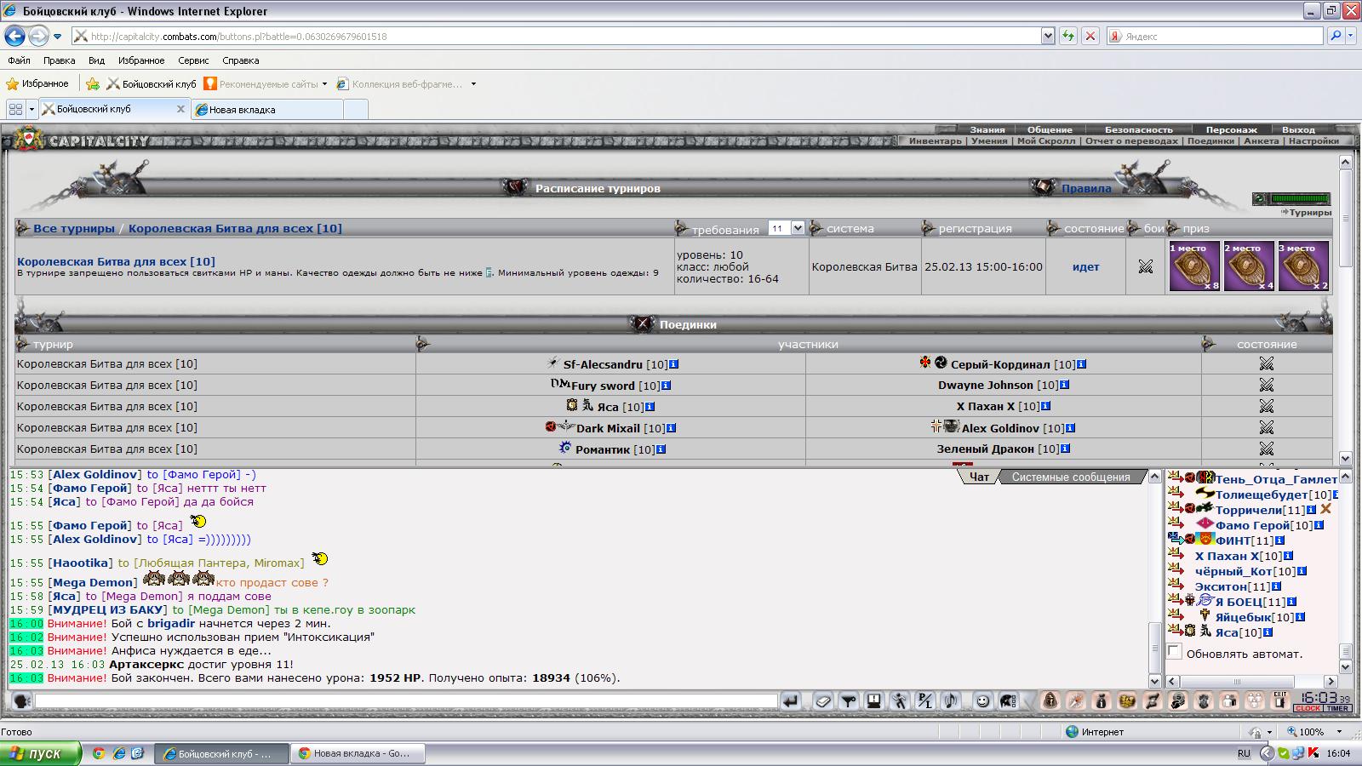The image size is (1362, 766).
Task: Click the RU language indicator in tray
Action: (1244, 753)
